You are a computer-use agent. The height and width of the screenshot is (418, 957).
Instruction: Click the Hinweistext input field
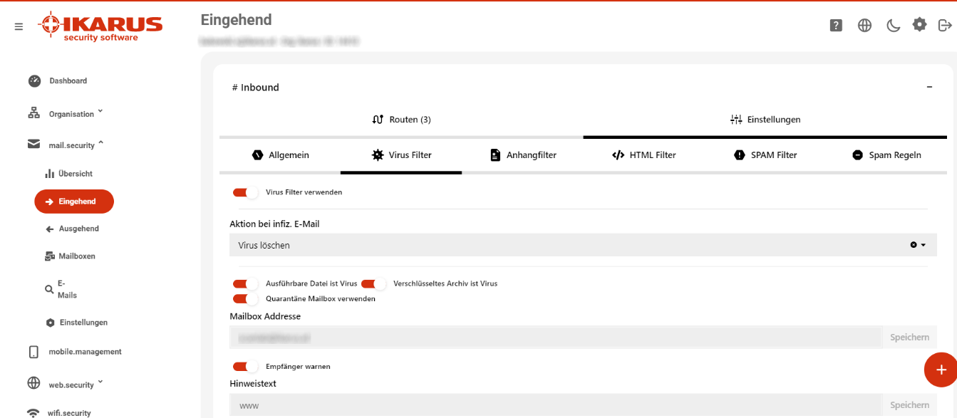point(556,405)
